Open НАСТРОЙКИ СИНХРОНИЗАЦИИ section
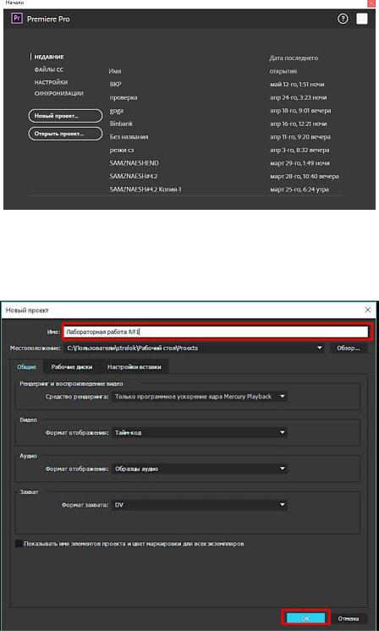 click(x=58, y=87)
